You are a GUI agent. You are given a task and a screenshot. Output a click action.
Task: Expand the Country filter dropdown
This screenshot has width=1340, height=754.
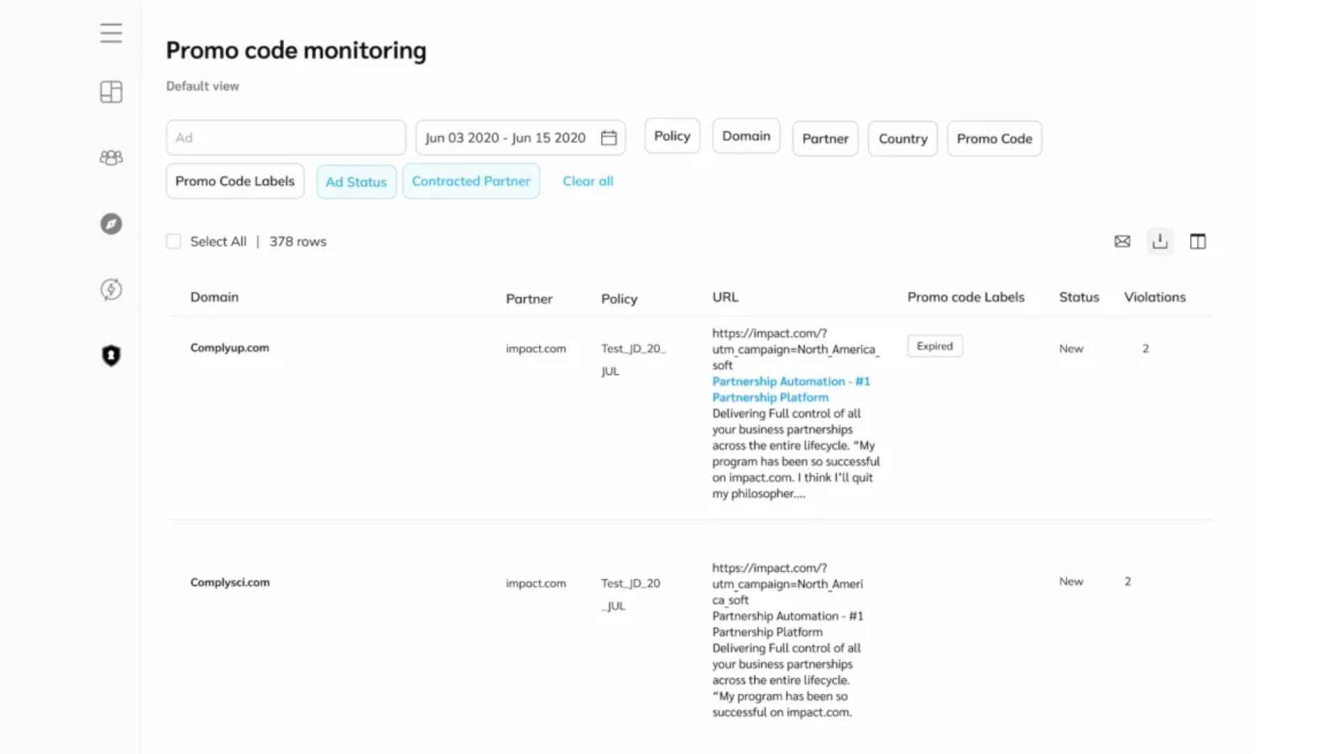tap(902, 139)
